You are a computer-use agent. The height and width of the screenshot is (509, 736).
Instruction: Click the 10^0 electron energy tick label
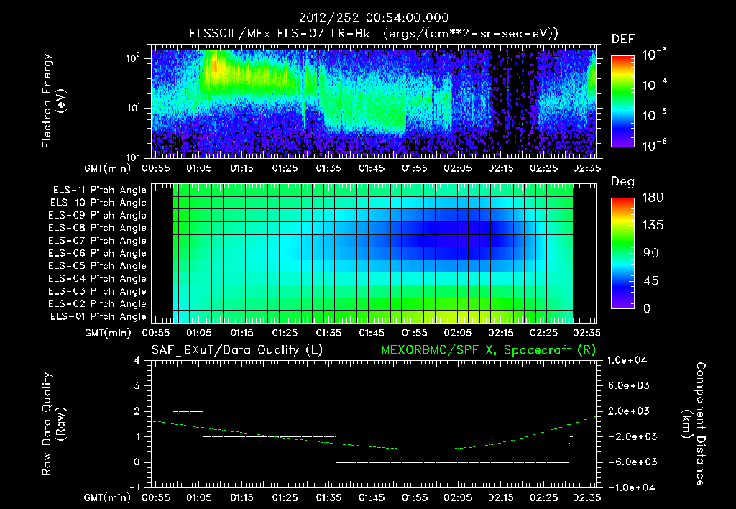(134, 156)
